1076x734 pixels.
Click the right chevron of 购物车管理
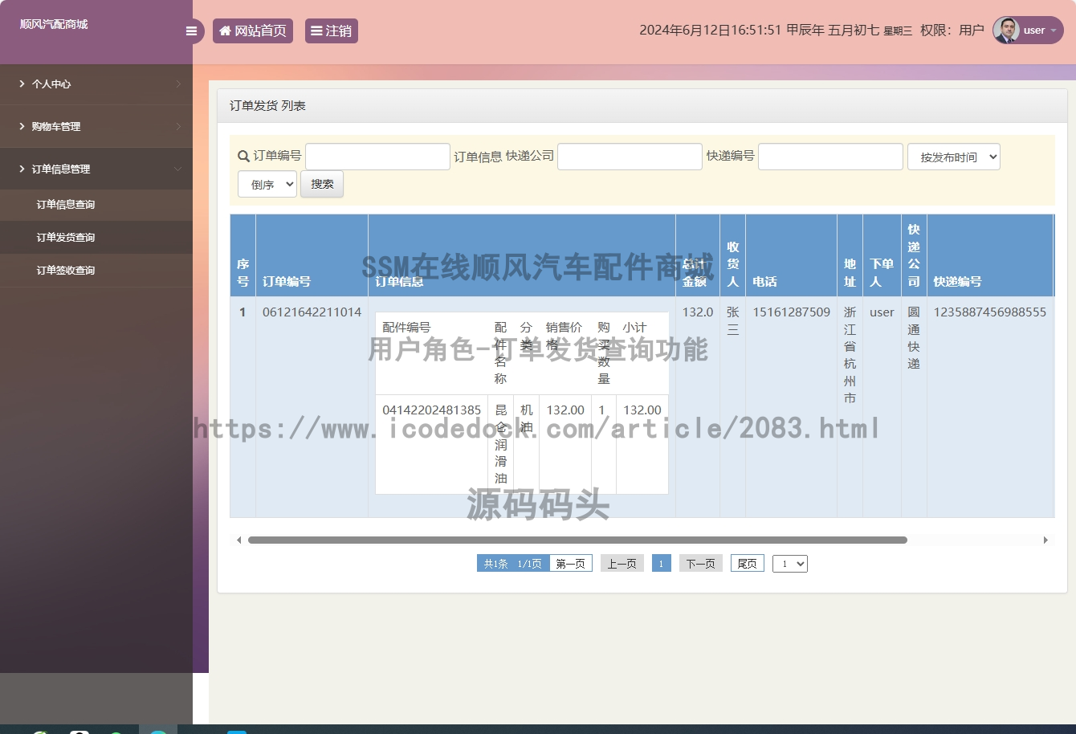point(178,126)
